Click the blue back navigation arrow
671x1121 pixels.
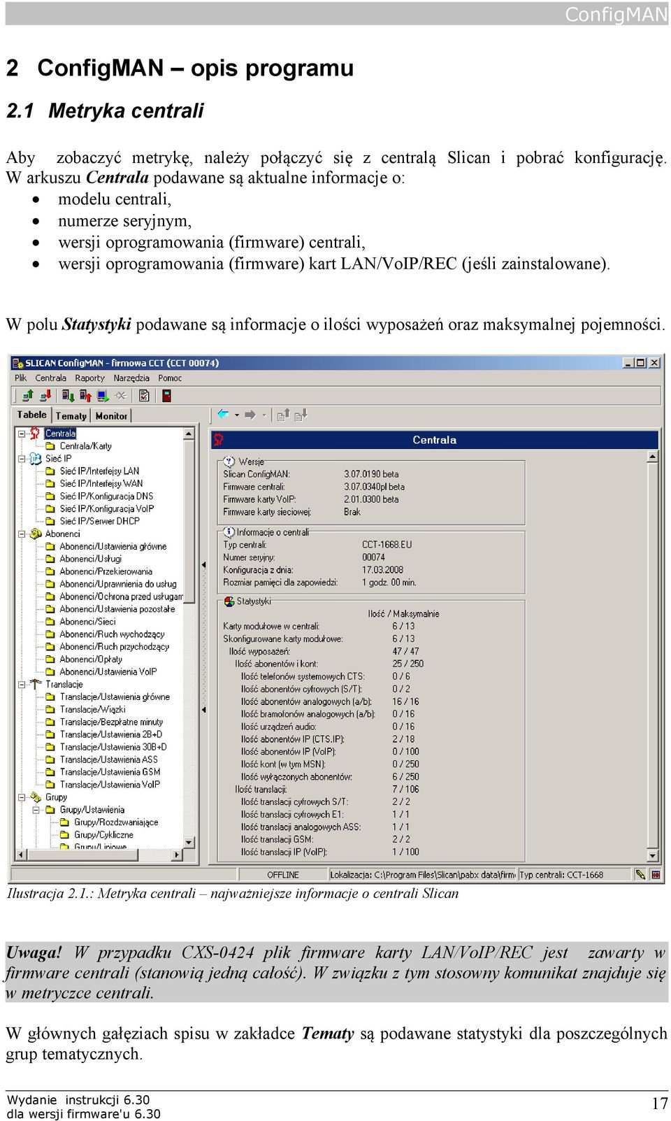pos(223,415)
